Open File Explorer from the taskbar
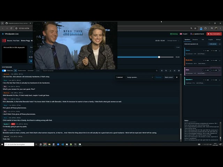 [x=49, y=144]
